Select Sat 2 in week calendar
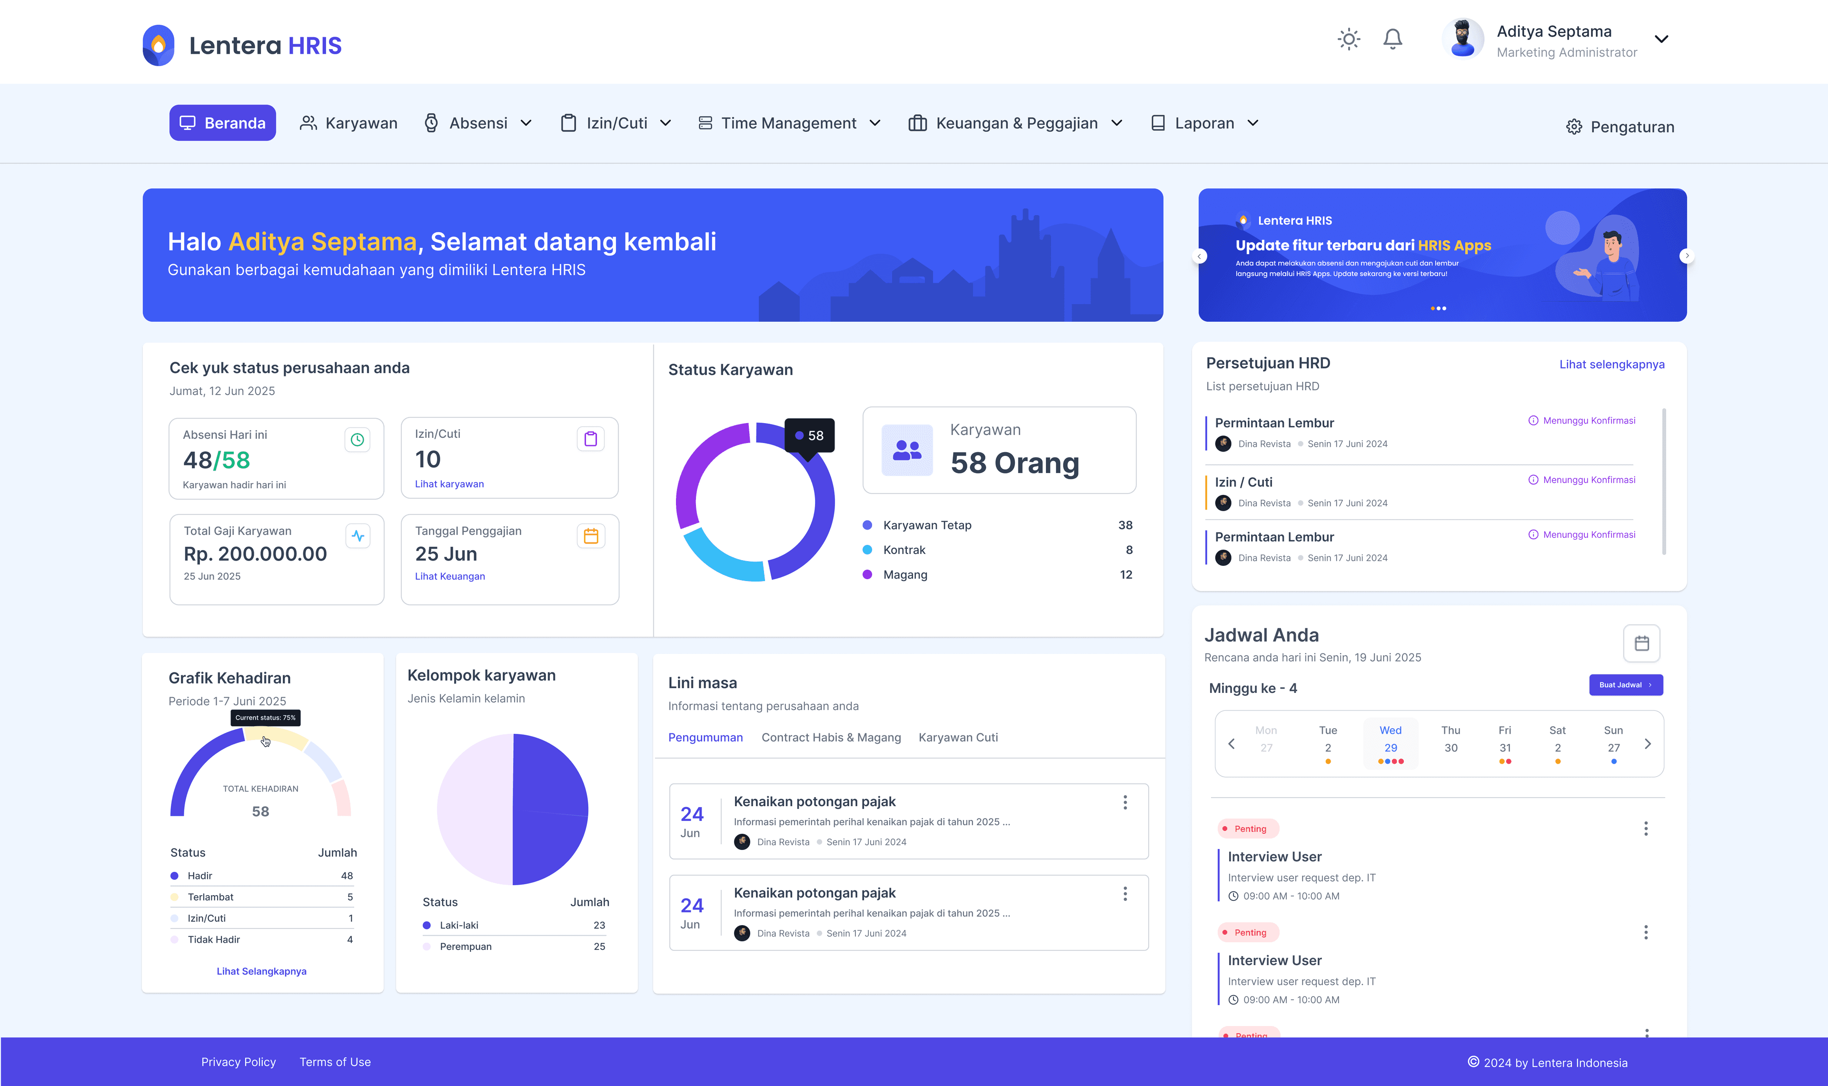The image size is (1828, 1086). click(x=1557, y=743)
